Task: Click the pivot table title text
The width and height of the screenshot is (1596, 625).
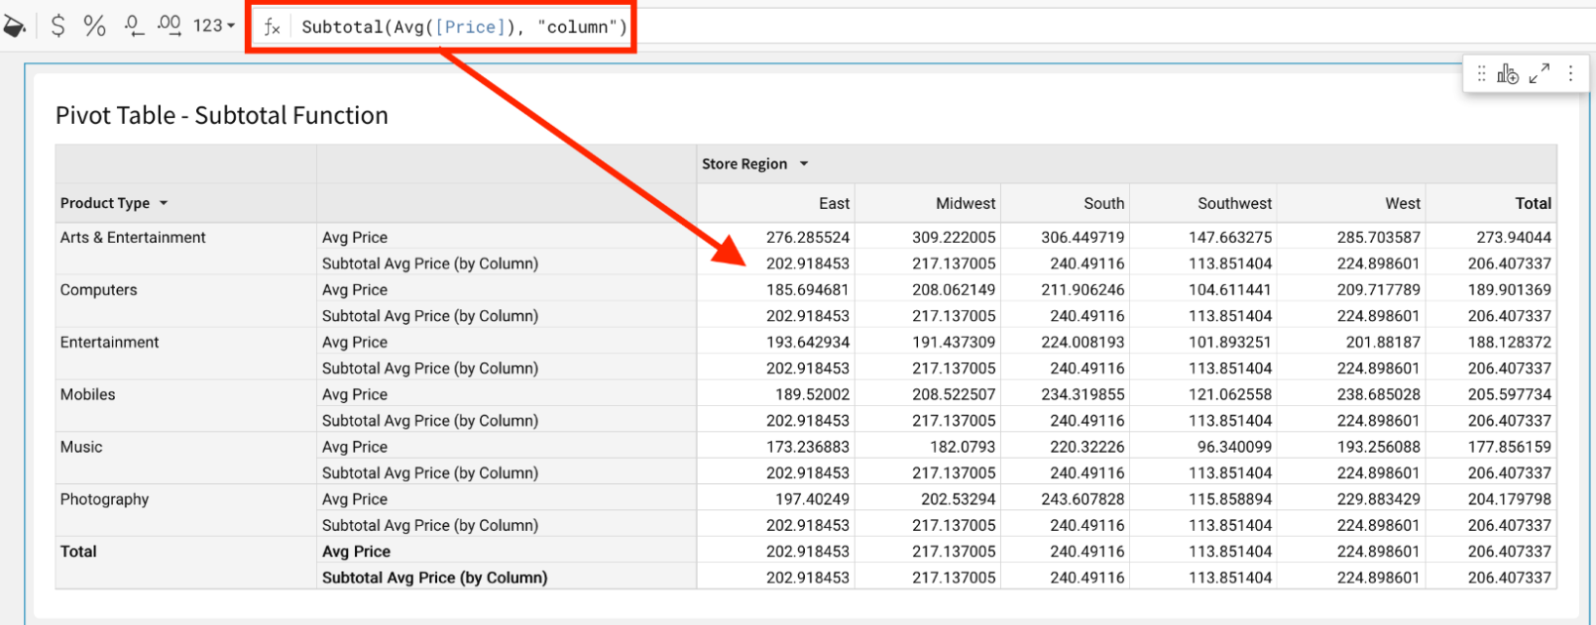Action: click(222, 116)
